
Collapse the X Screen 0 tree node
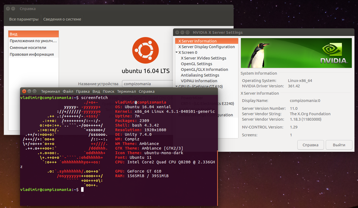(x=177, y=52)
